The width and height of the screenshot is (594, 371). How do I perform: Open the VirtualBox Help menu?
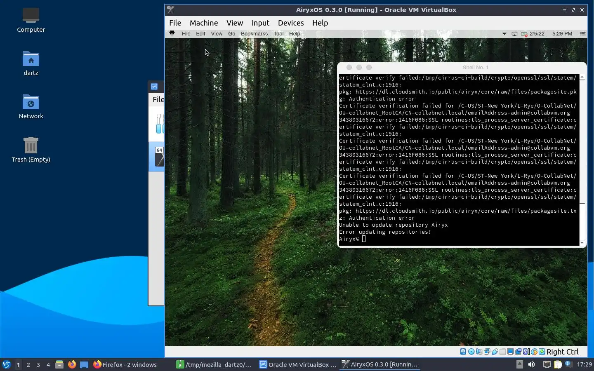[320, 23]
